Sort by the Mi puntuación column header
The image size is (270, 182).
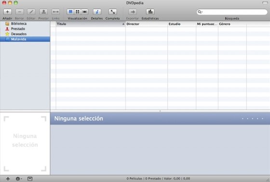click(x=207, y=24)
